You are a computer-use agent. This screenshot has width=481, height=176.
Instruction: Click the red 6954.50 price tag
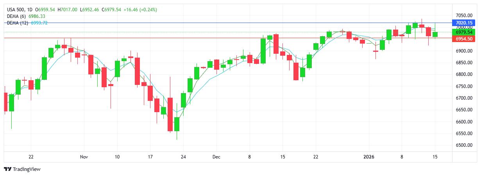click(464, 39)
